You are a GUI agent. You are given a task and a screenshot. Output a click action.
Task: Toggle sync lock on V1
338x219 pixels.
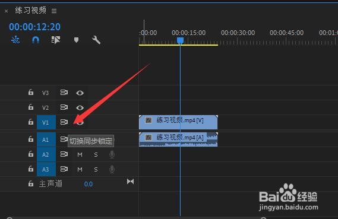click(64, 122)
